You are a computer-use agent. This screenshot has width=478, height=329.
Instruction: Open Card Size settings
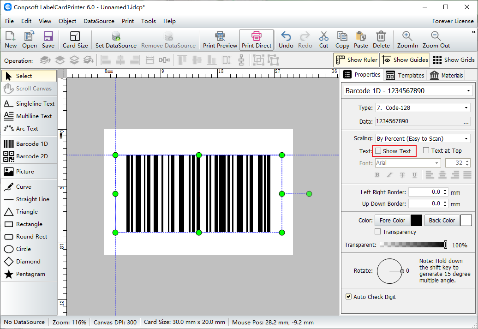click(x=75, y=40)
